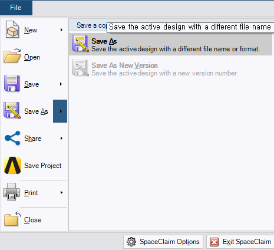The height and width of the screenshot is (250, 274).
Task: Choose the Save menu entry
Action: click(31, 84)
